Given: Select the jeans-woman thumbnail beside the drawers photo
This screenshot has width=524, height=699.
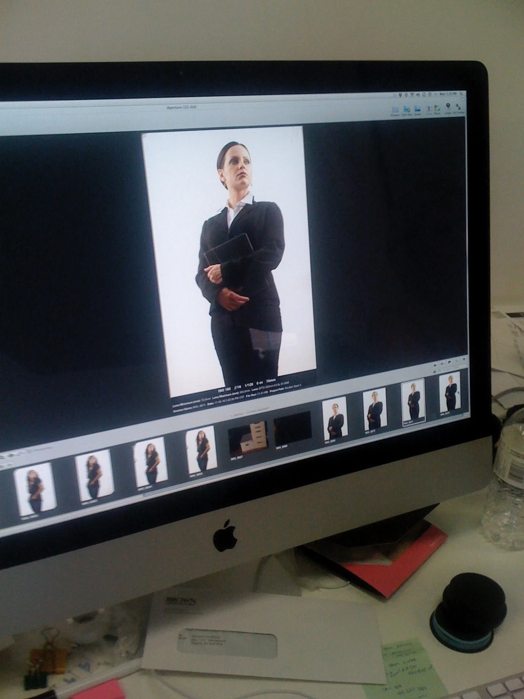Looking at the screenshot, I should pos(201,450).
